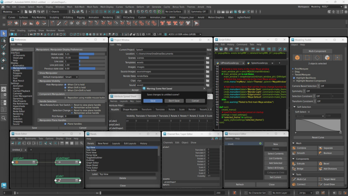Collapse the Soft Selection section
The width and height of the screenshot is (348, 196).
(x=294, y=107)
